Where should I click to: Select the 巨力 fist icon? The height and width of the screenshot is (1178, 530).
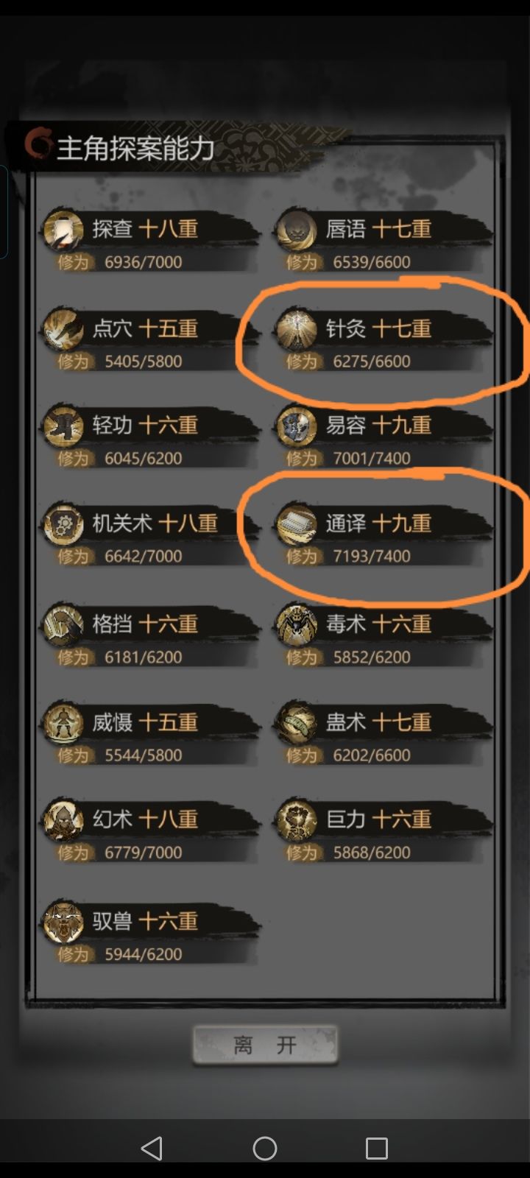coord(296,819)
